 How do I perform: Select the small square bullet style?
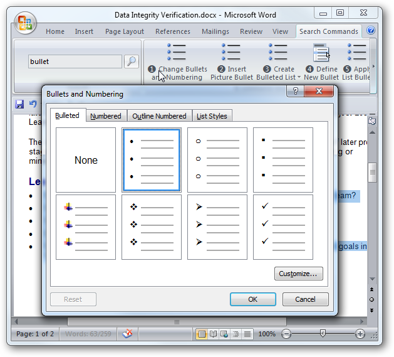[x=283, y=160]
